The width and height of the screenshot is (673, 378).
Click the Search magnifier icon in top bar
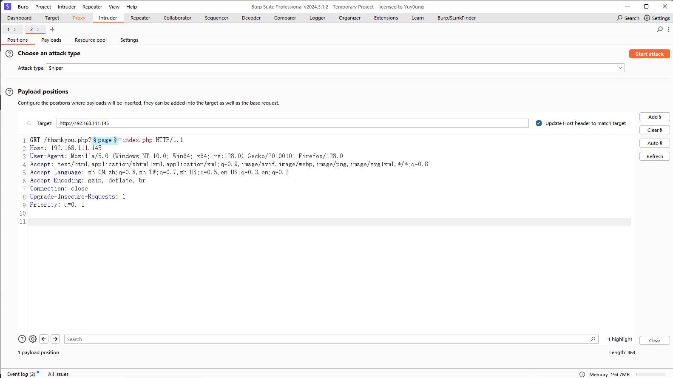point(620,18)
